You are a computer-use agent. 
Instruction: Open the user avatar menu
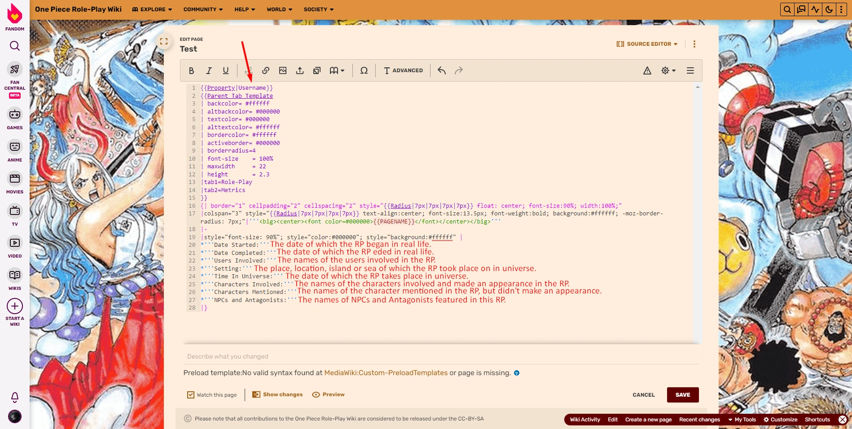click(x=15, y=416)
